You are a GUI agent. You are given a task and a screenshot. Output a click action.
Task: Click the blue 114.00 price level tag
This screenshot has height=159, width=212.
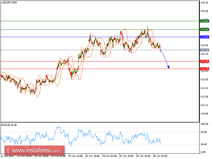click(204, 37)
